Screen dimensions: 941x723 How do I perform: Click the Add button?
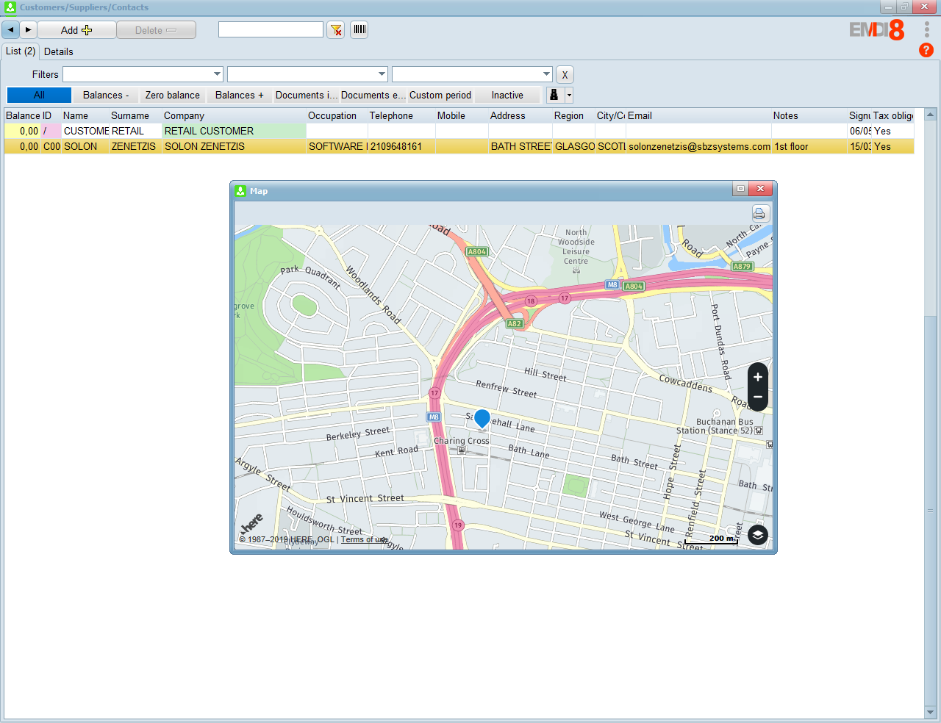[x=76, y=30]
